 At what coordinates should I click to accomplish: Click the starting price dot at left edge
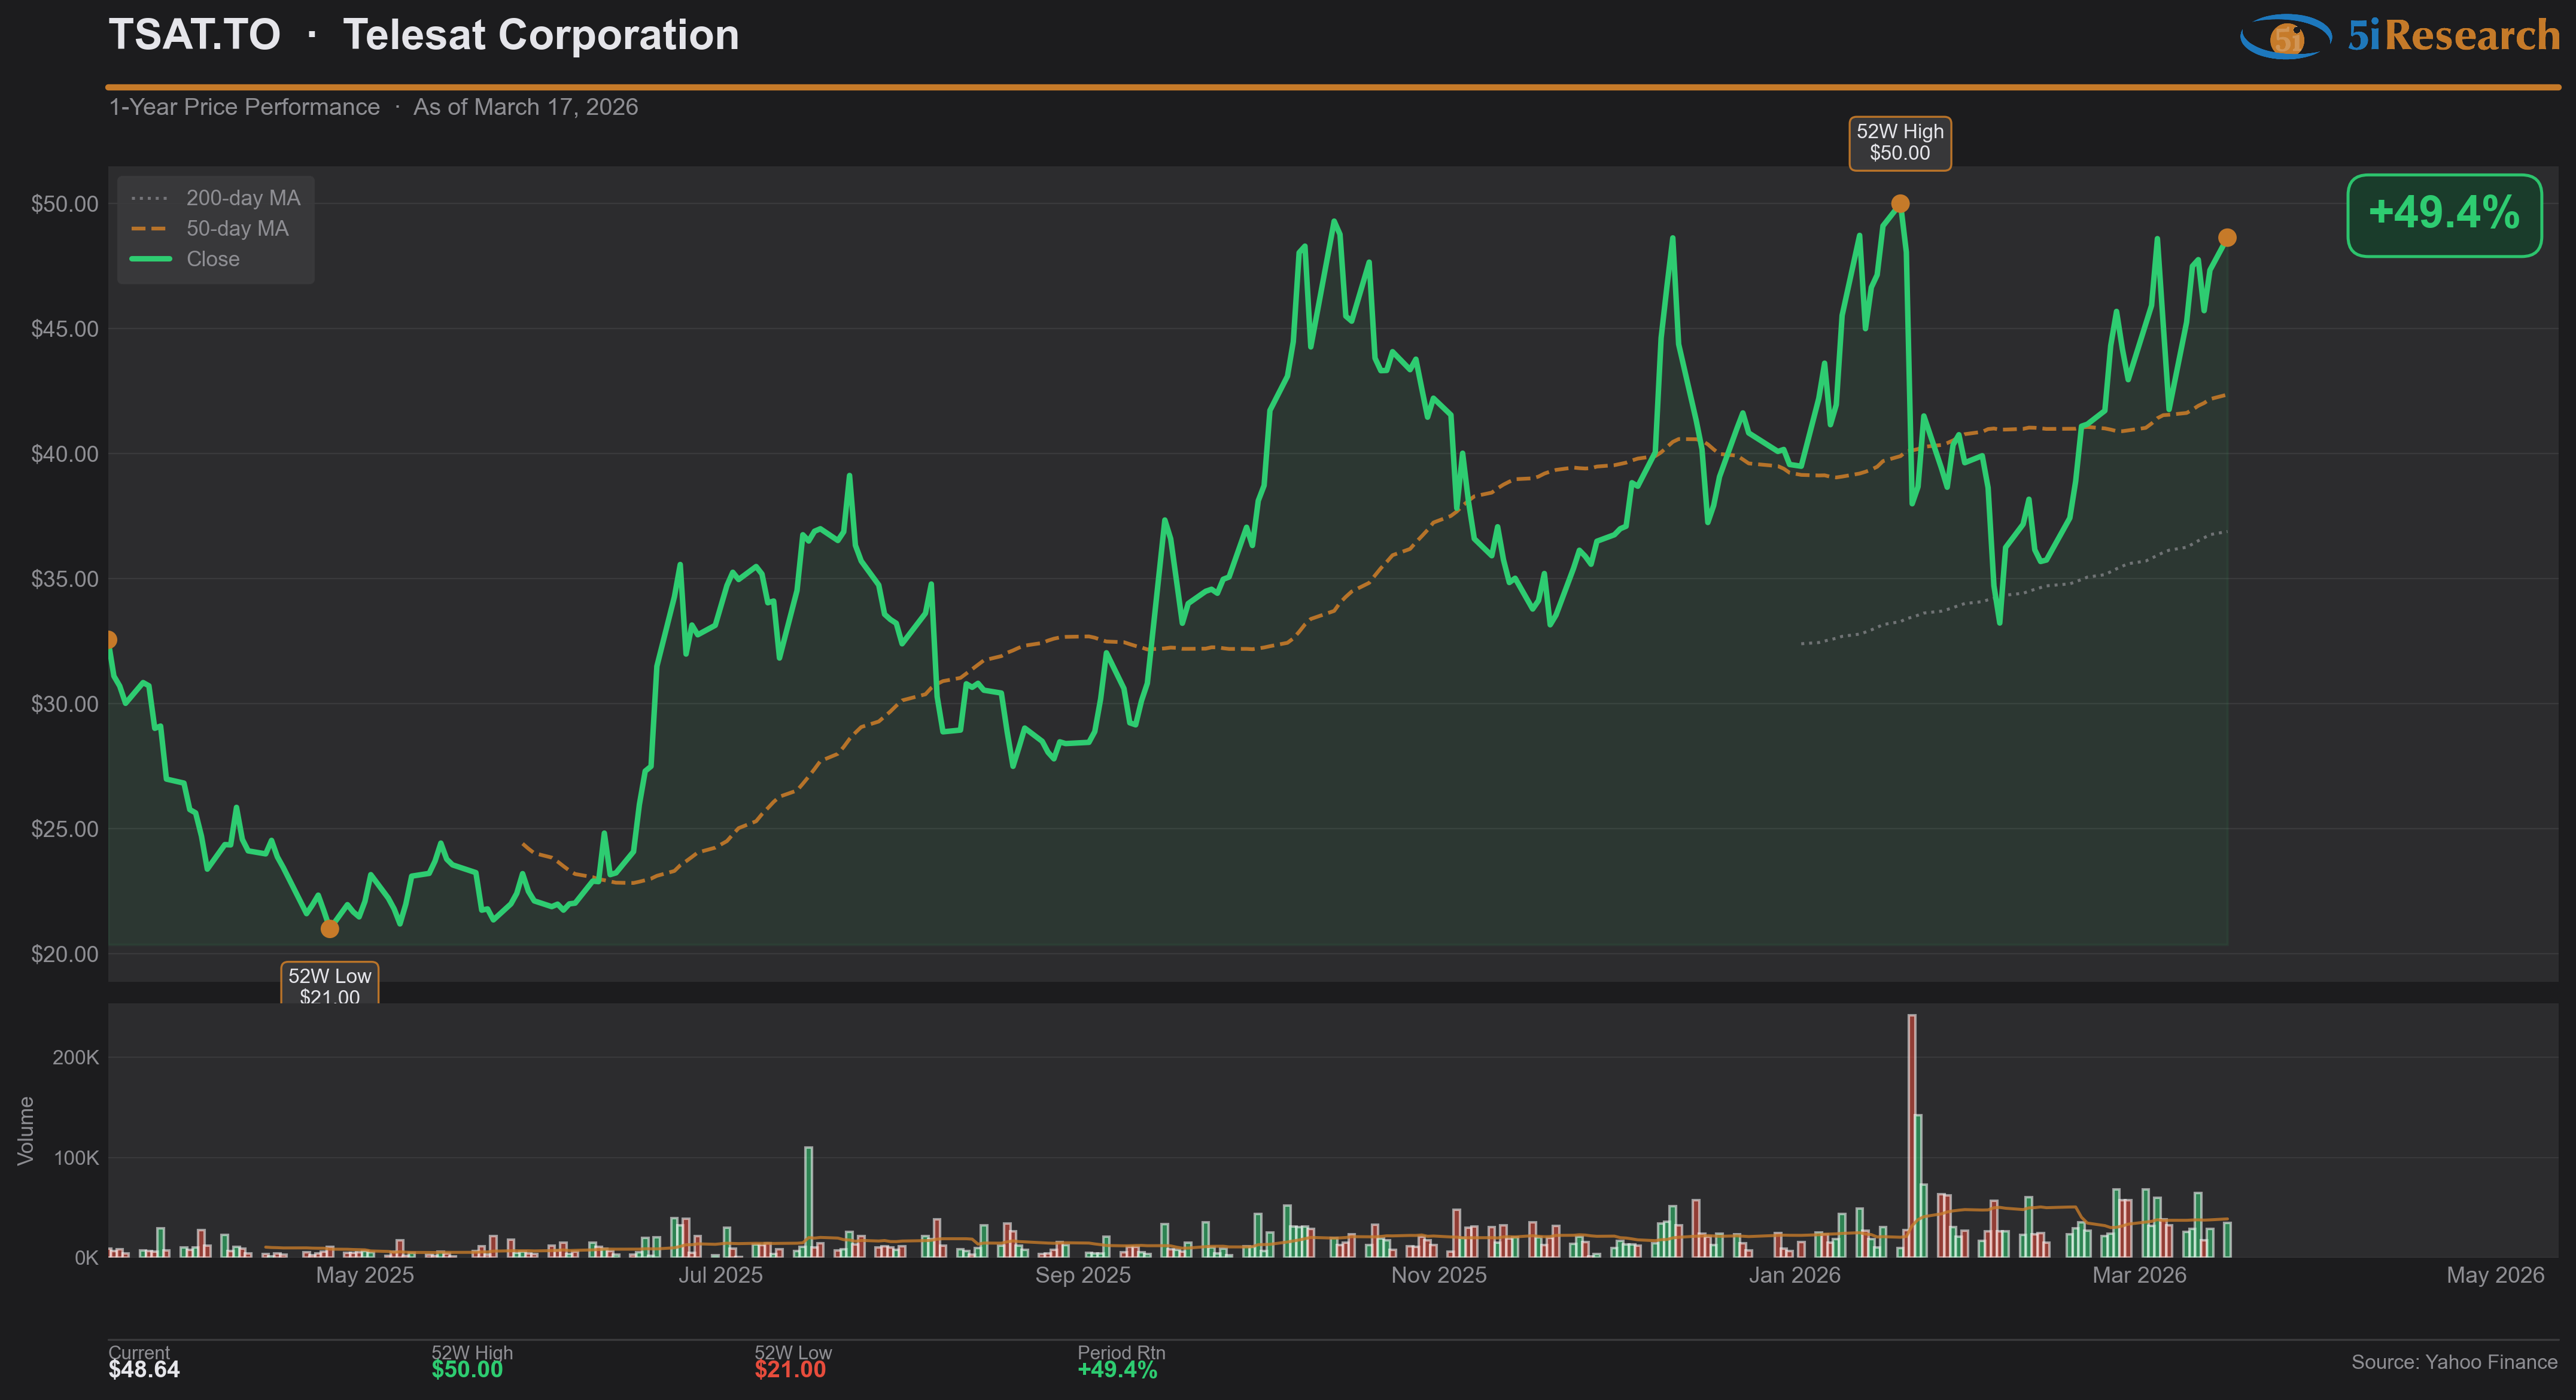click(x=110, y=640)
